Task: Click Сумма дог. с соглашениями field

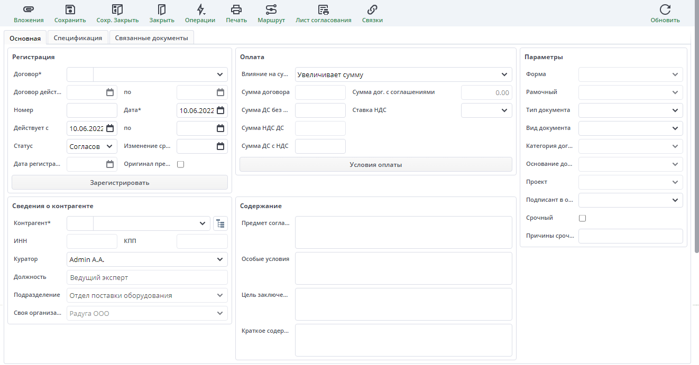Action: 487,92
